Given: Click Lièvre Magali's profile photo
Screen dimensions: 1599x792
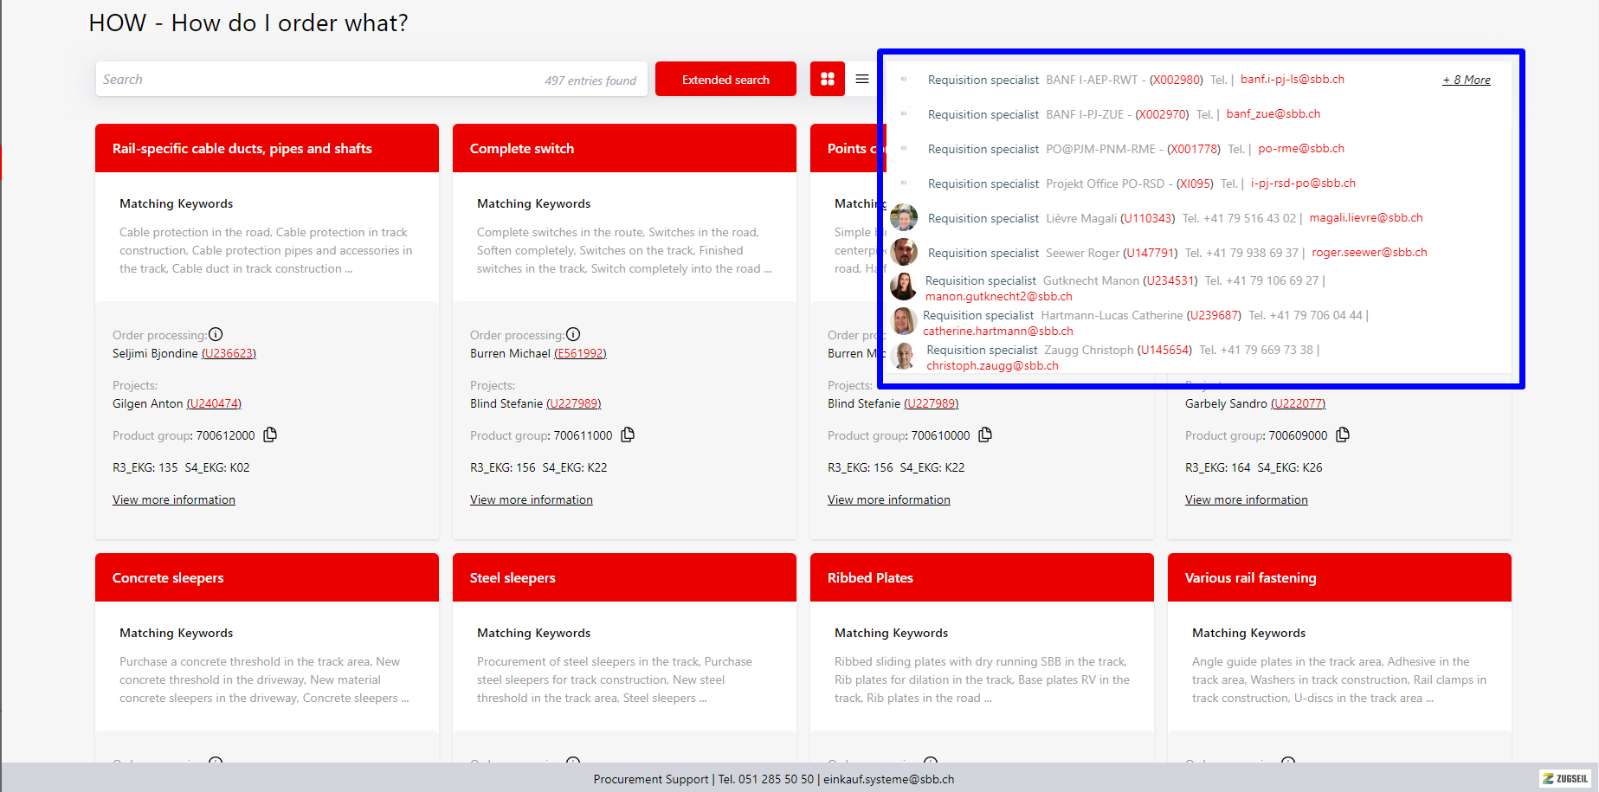Looking at the screenshot, I should click(904, 217).
